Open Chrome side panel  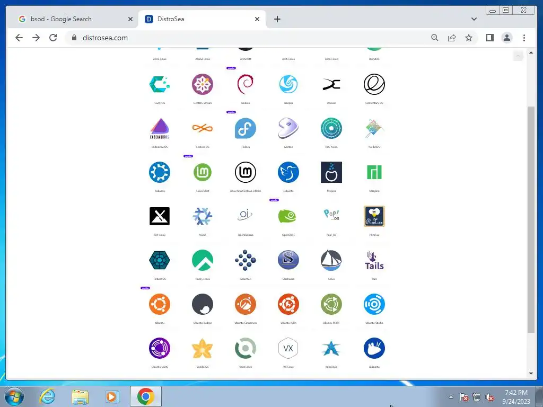(489, 38)
